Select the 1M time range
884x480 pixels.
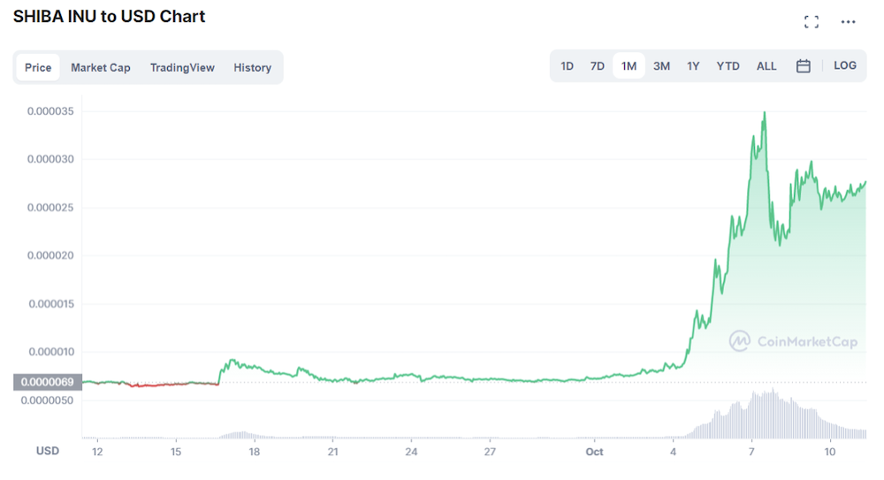(x=629, y=66)
